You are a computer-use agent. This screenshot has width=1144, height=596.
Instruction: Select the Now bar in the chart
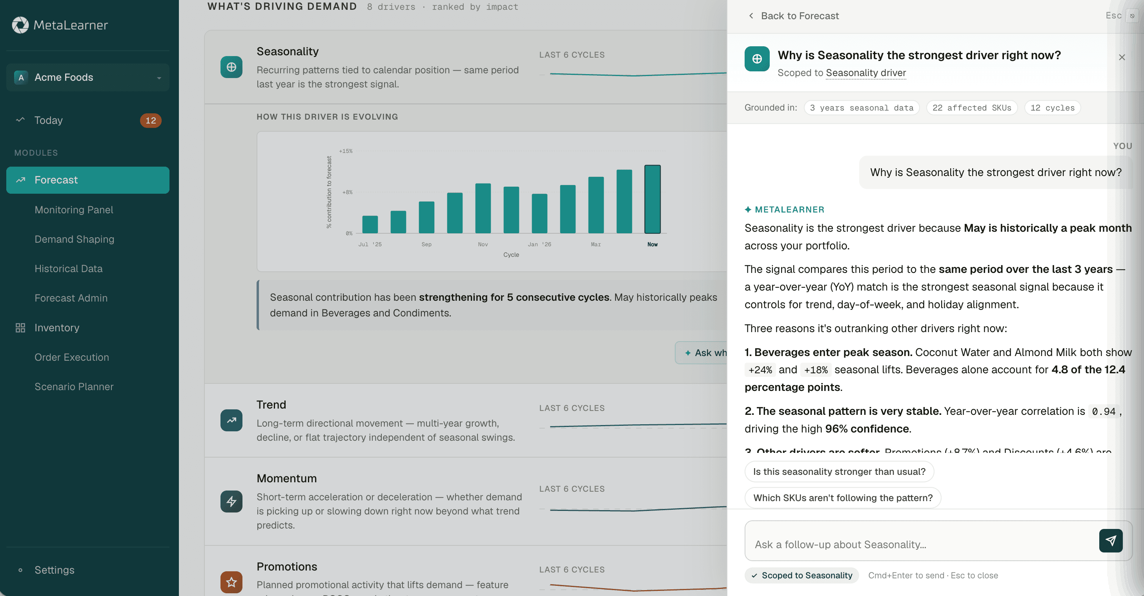[652, 199]
